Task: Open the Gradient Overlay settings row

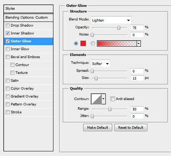Action: (x=28, y=96)
